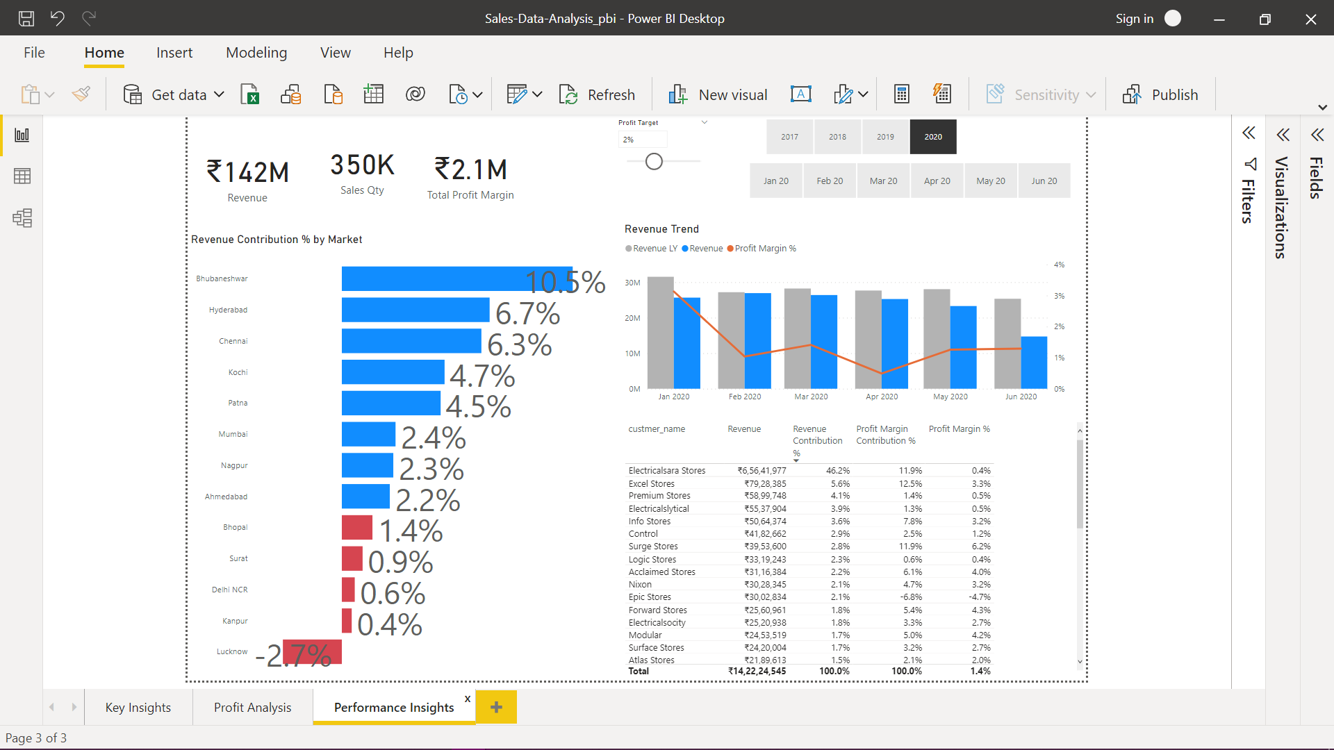The image size is (1334, 750).
Task: Click the Format painter icon
Action: click(81, 94)
